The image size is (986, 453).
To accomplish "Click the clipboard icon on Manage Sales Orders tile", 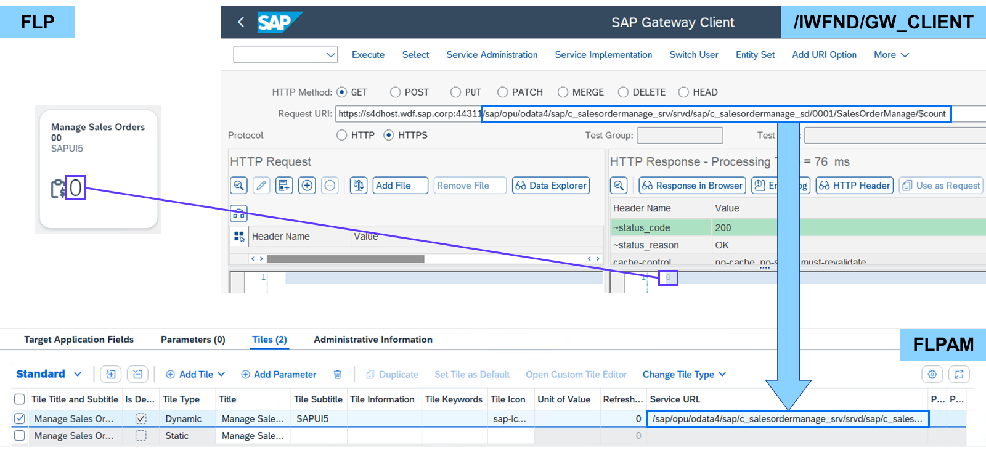I will click(58, 189).
